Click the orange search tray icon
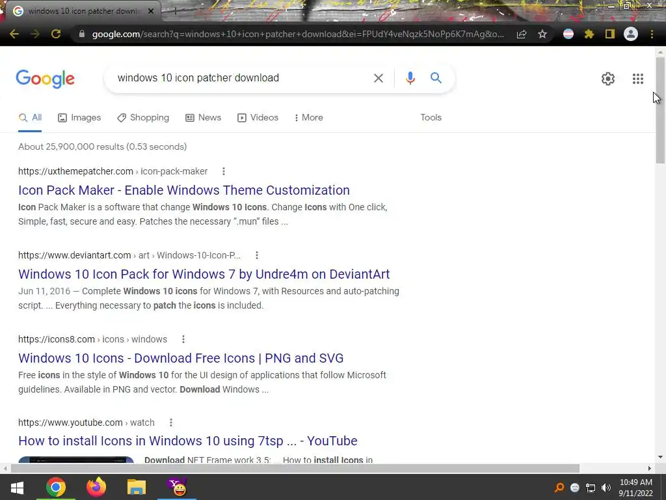This screenshot has width=666, height=500. pyautogui.click(x=559, y=488)
